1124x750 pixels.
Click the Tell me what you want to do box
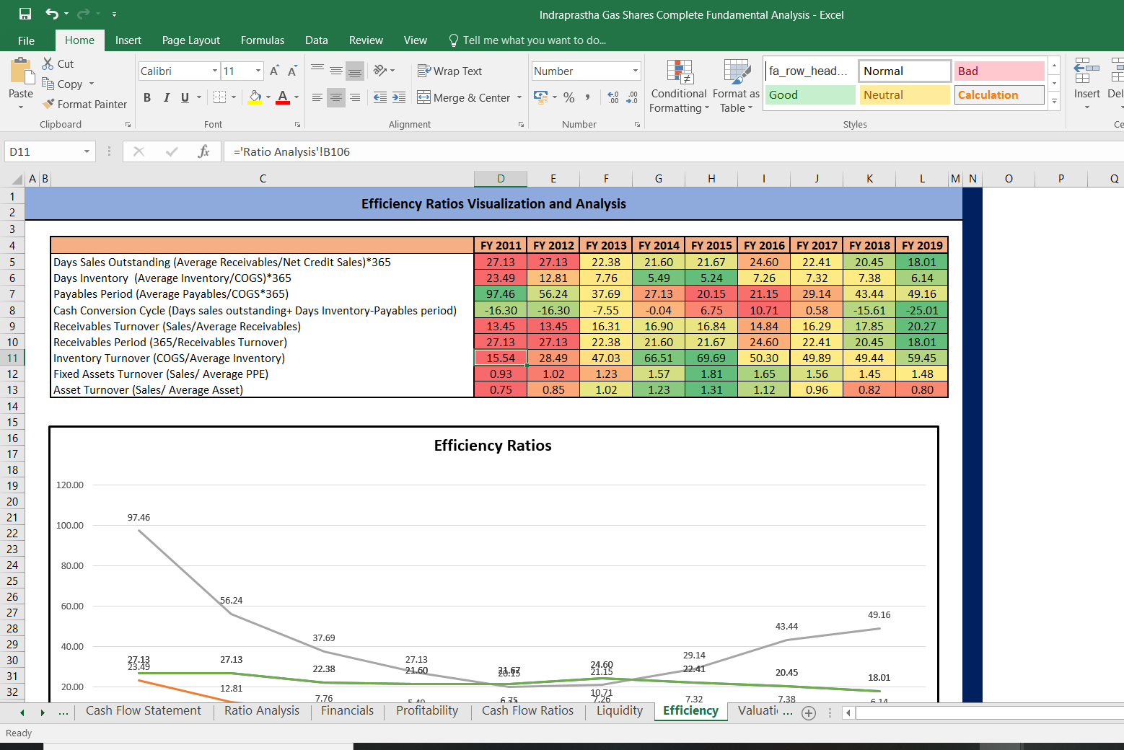[527, 40]
